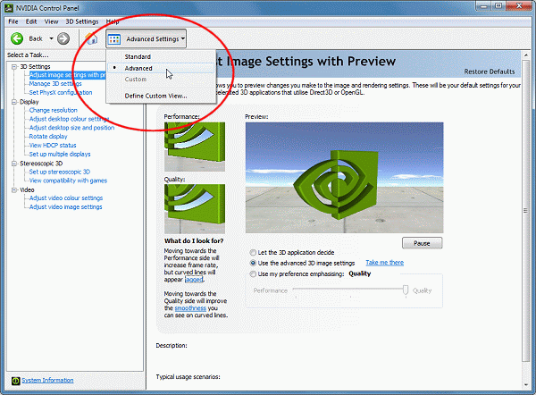Click the Performance sample thumbnail
Screen dimensions: 536x395
[x=195, y=147]
